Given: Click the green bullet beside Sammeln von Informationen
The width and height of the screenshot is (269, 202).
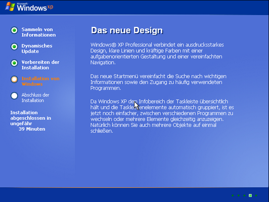Looking at the screenshot, I should pos(14,30).
